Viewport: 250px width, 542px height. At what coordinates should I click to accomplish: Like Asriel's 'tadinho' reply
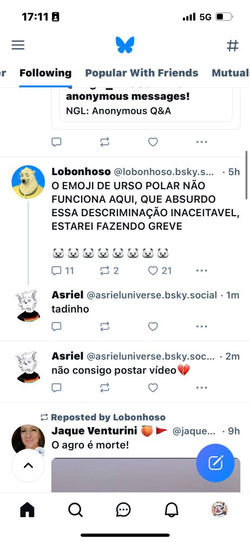[x=153, y=326]
